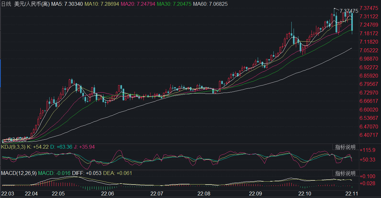Screen dimensions: 381x198
Task: Open 指标说明 in the MACD panel
Action: click(x=345, y=173)
